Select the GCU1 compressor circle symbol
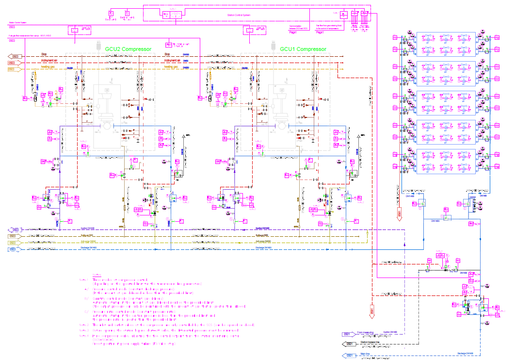515x360 pixels. (280, 126)
